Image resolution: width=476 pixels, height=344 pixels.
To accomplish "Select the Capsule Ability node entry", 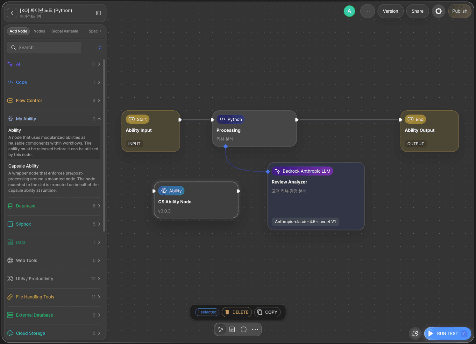I will [x=53, y=178].
